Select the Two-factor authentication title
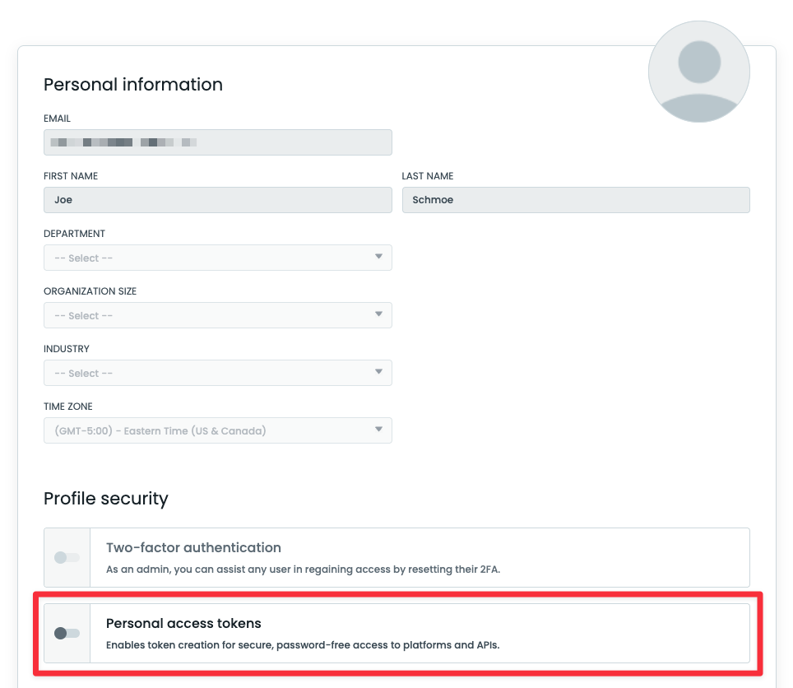 193,548
